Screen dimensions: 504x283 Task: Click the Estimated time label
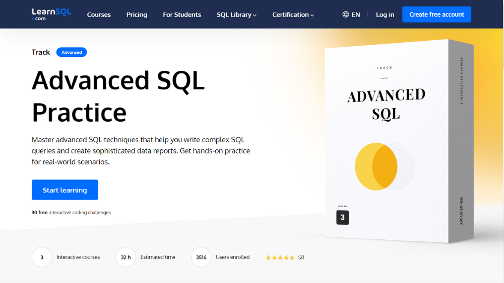pyautogui.click(x=158, y=257)
